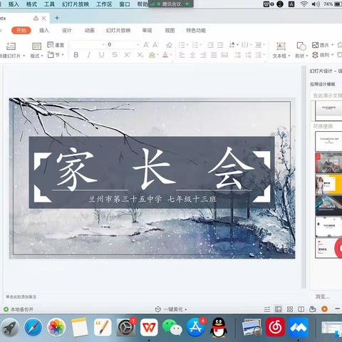Select the yellow-themed template thumbnail
The height and width of the screenshot is (342, 342).
(x=328, y=184)
